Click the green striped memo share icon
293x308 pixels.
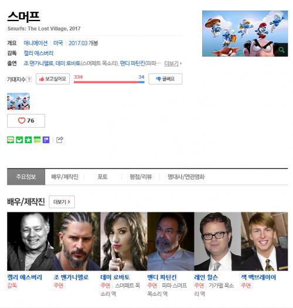tap(37, 140)
